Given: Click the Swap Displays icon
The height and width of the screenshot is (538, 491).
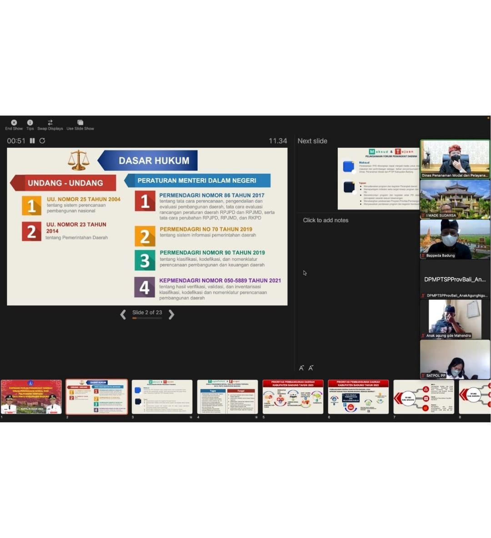Looking at the screenshot, I should coord(50,123).
